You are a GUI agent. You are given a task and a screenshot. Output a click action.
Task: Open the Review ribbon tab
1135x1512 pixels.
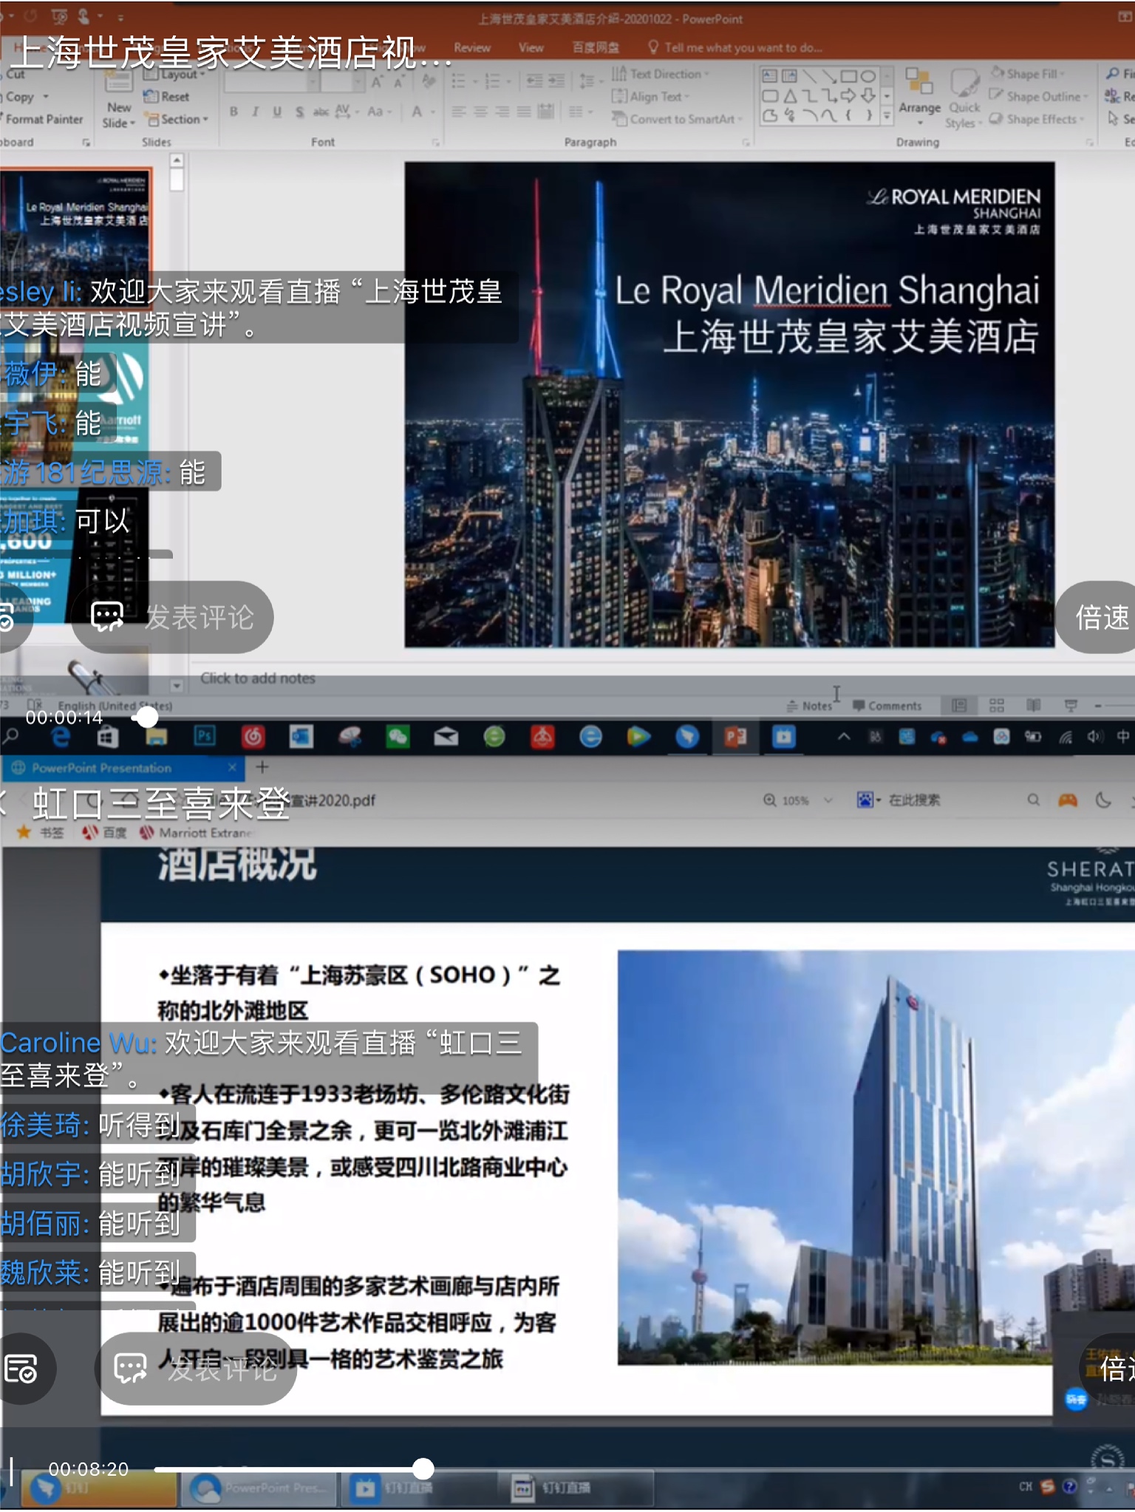[472, 48]
